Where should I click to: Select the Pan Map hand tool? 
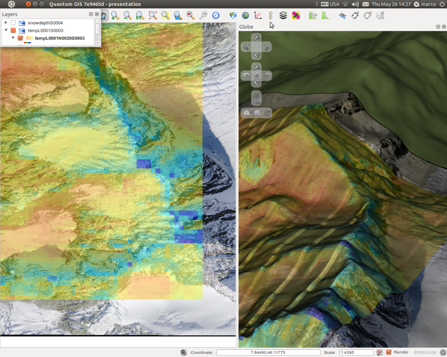pyautogui.click(x=104, y=15)
